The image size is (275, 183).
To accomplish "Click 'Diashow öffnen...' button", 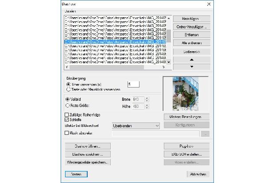I will coord(88,146).
